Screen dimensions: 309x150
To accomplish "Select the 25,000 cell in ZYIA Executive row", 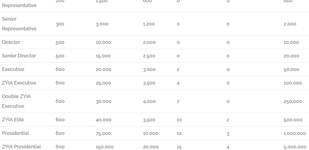I will (x=103, y=83).
